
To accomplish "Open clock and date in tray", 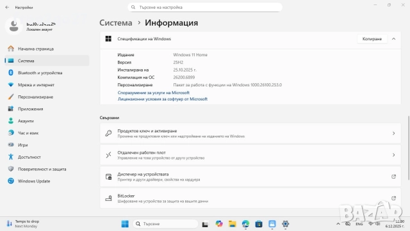I will tap(395, 224).
